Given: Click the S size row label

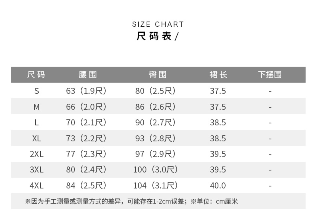Looking at the screenshot, I should [x=36, y=91].
